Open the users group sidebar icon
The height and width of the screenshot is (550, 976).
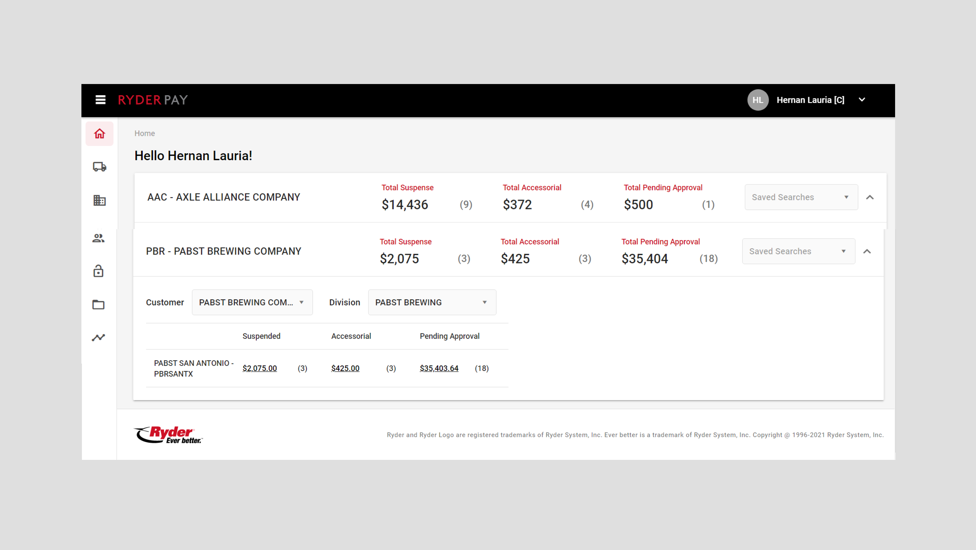[98, 238]
